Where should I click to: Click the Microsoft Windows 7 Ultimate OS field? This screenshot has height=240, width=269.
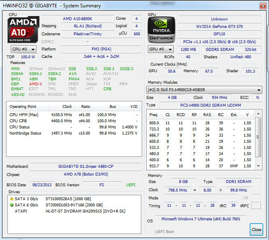pos(201,222)
